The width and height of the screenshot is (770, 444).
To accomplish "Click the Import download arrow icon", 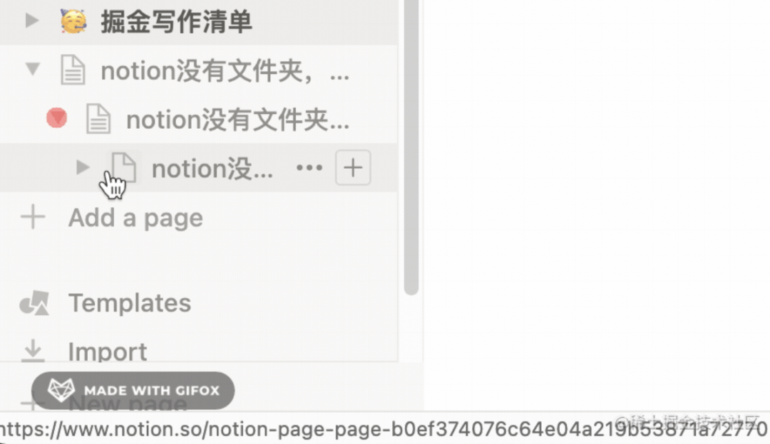I will click(33, 351).
